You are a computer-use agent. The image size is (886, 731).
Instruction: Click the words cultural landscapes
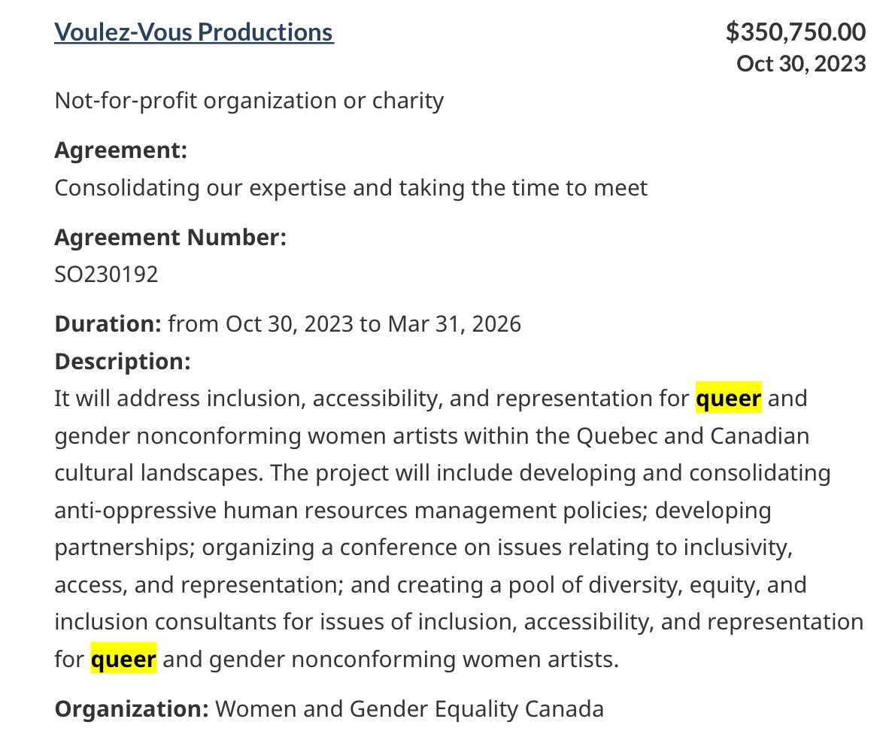coord(159,473)
